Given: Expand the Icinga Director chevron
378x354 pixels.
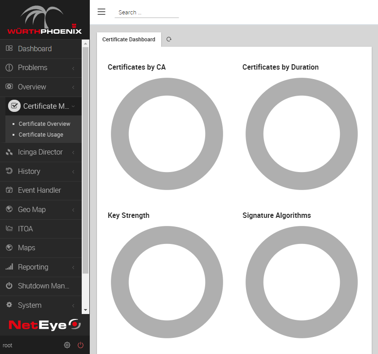Looking at the screenshot, I should coord(73,152).
